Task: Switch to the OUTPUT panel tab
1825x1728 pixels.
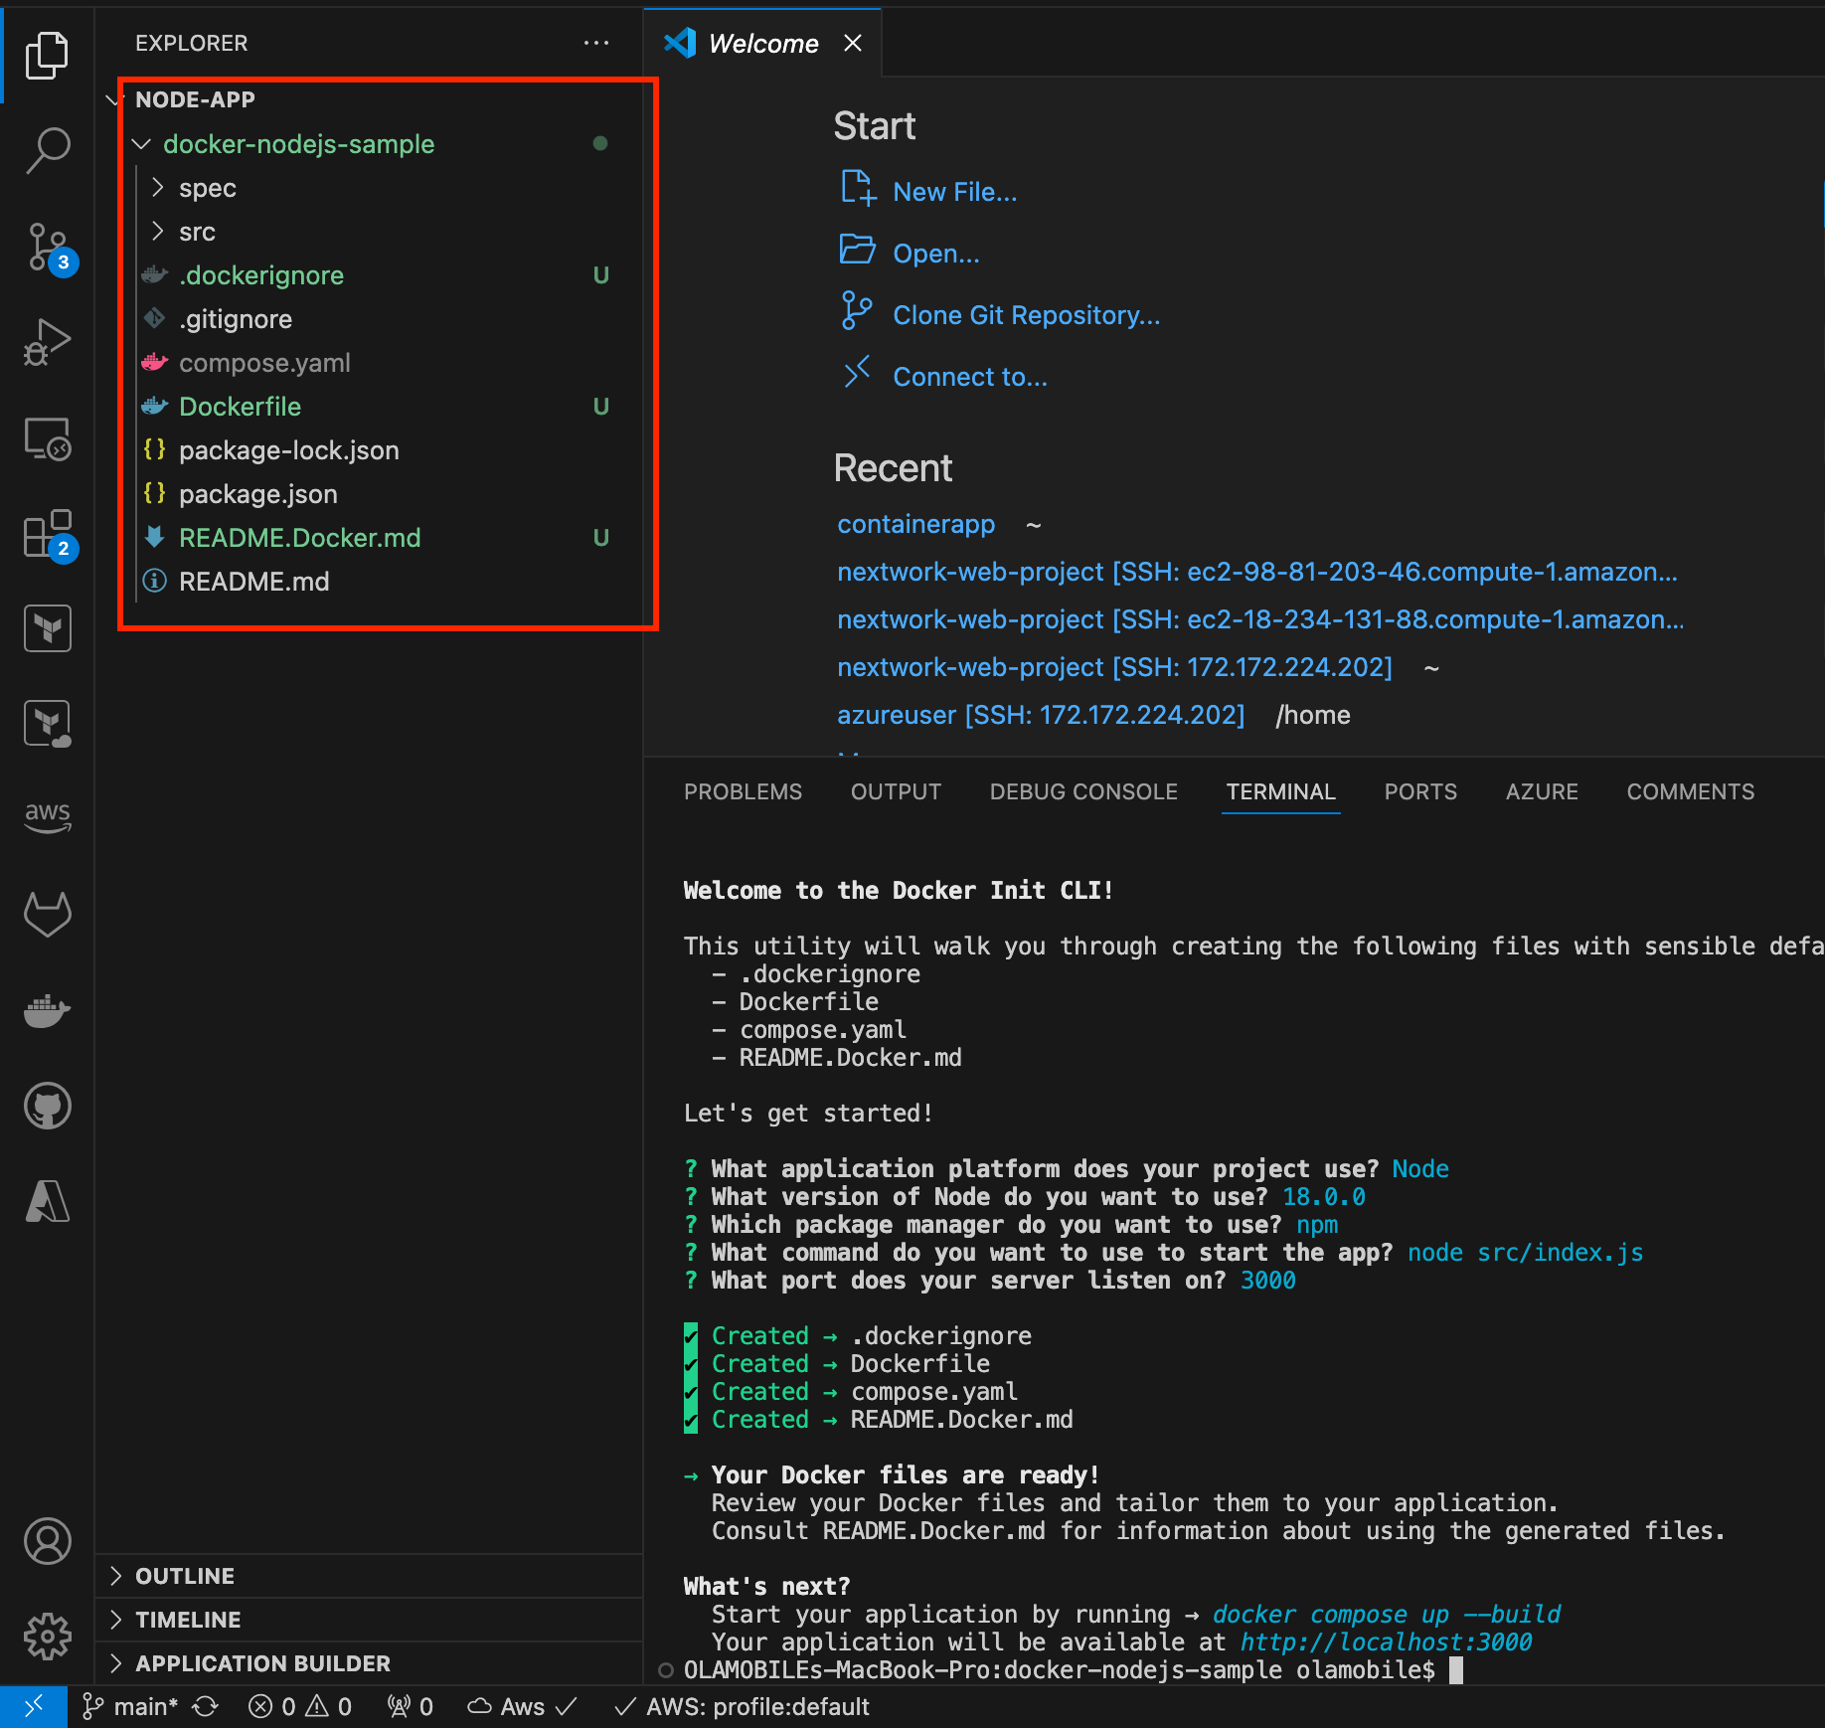Action: 896,792
